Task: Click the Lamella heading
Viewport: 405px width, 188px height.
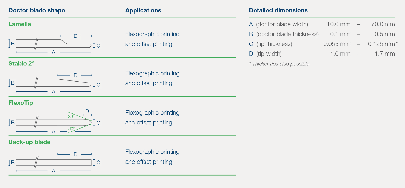Action: tap(20, 24)
